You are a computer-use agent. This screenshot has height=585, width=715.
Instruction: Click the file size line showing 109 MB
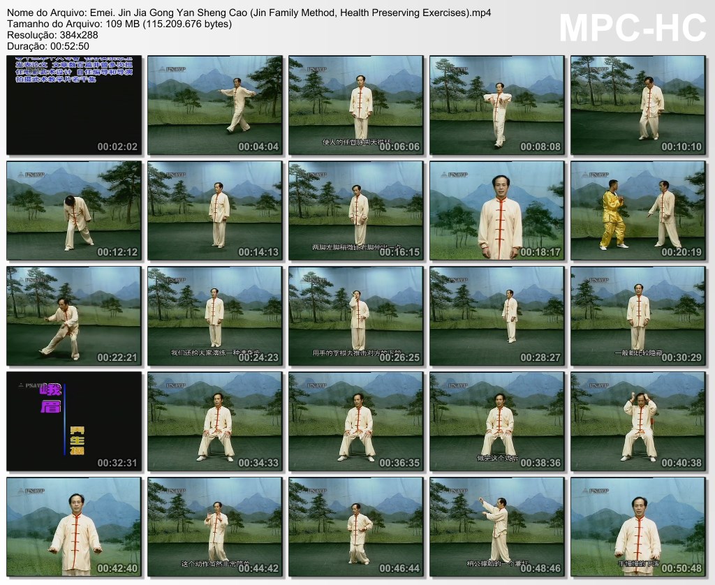pyautogui.click(x=119, y=24)
